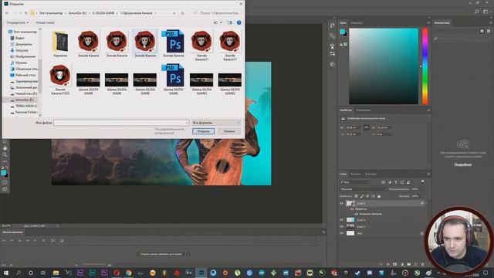
Task: Toggle the outer glow effect eye icon
Action: click(x=357, y=214)
